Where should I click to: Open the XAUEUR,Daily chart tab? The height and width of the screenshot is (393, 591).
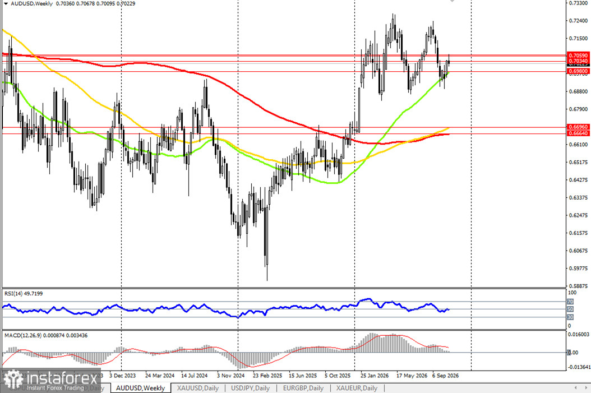coord(357,388)
